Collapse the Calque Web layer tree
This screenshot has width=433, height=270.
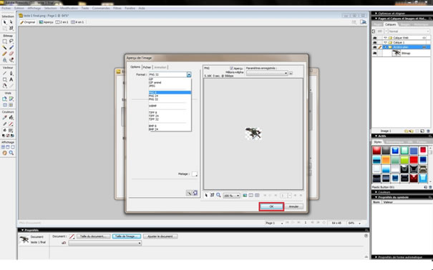(385, 38)
